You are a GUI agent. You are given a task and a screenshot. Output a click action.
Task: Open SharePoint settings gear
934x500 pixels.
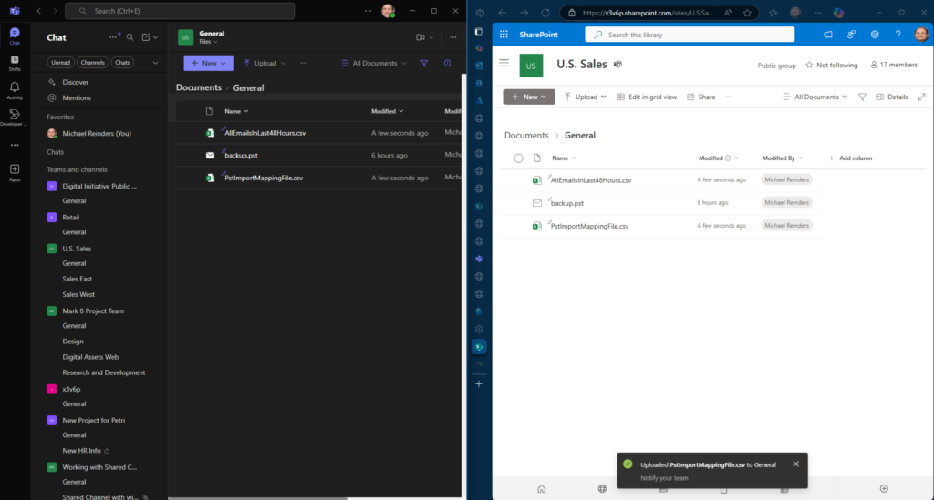point(875,35)
